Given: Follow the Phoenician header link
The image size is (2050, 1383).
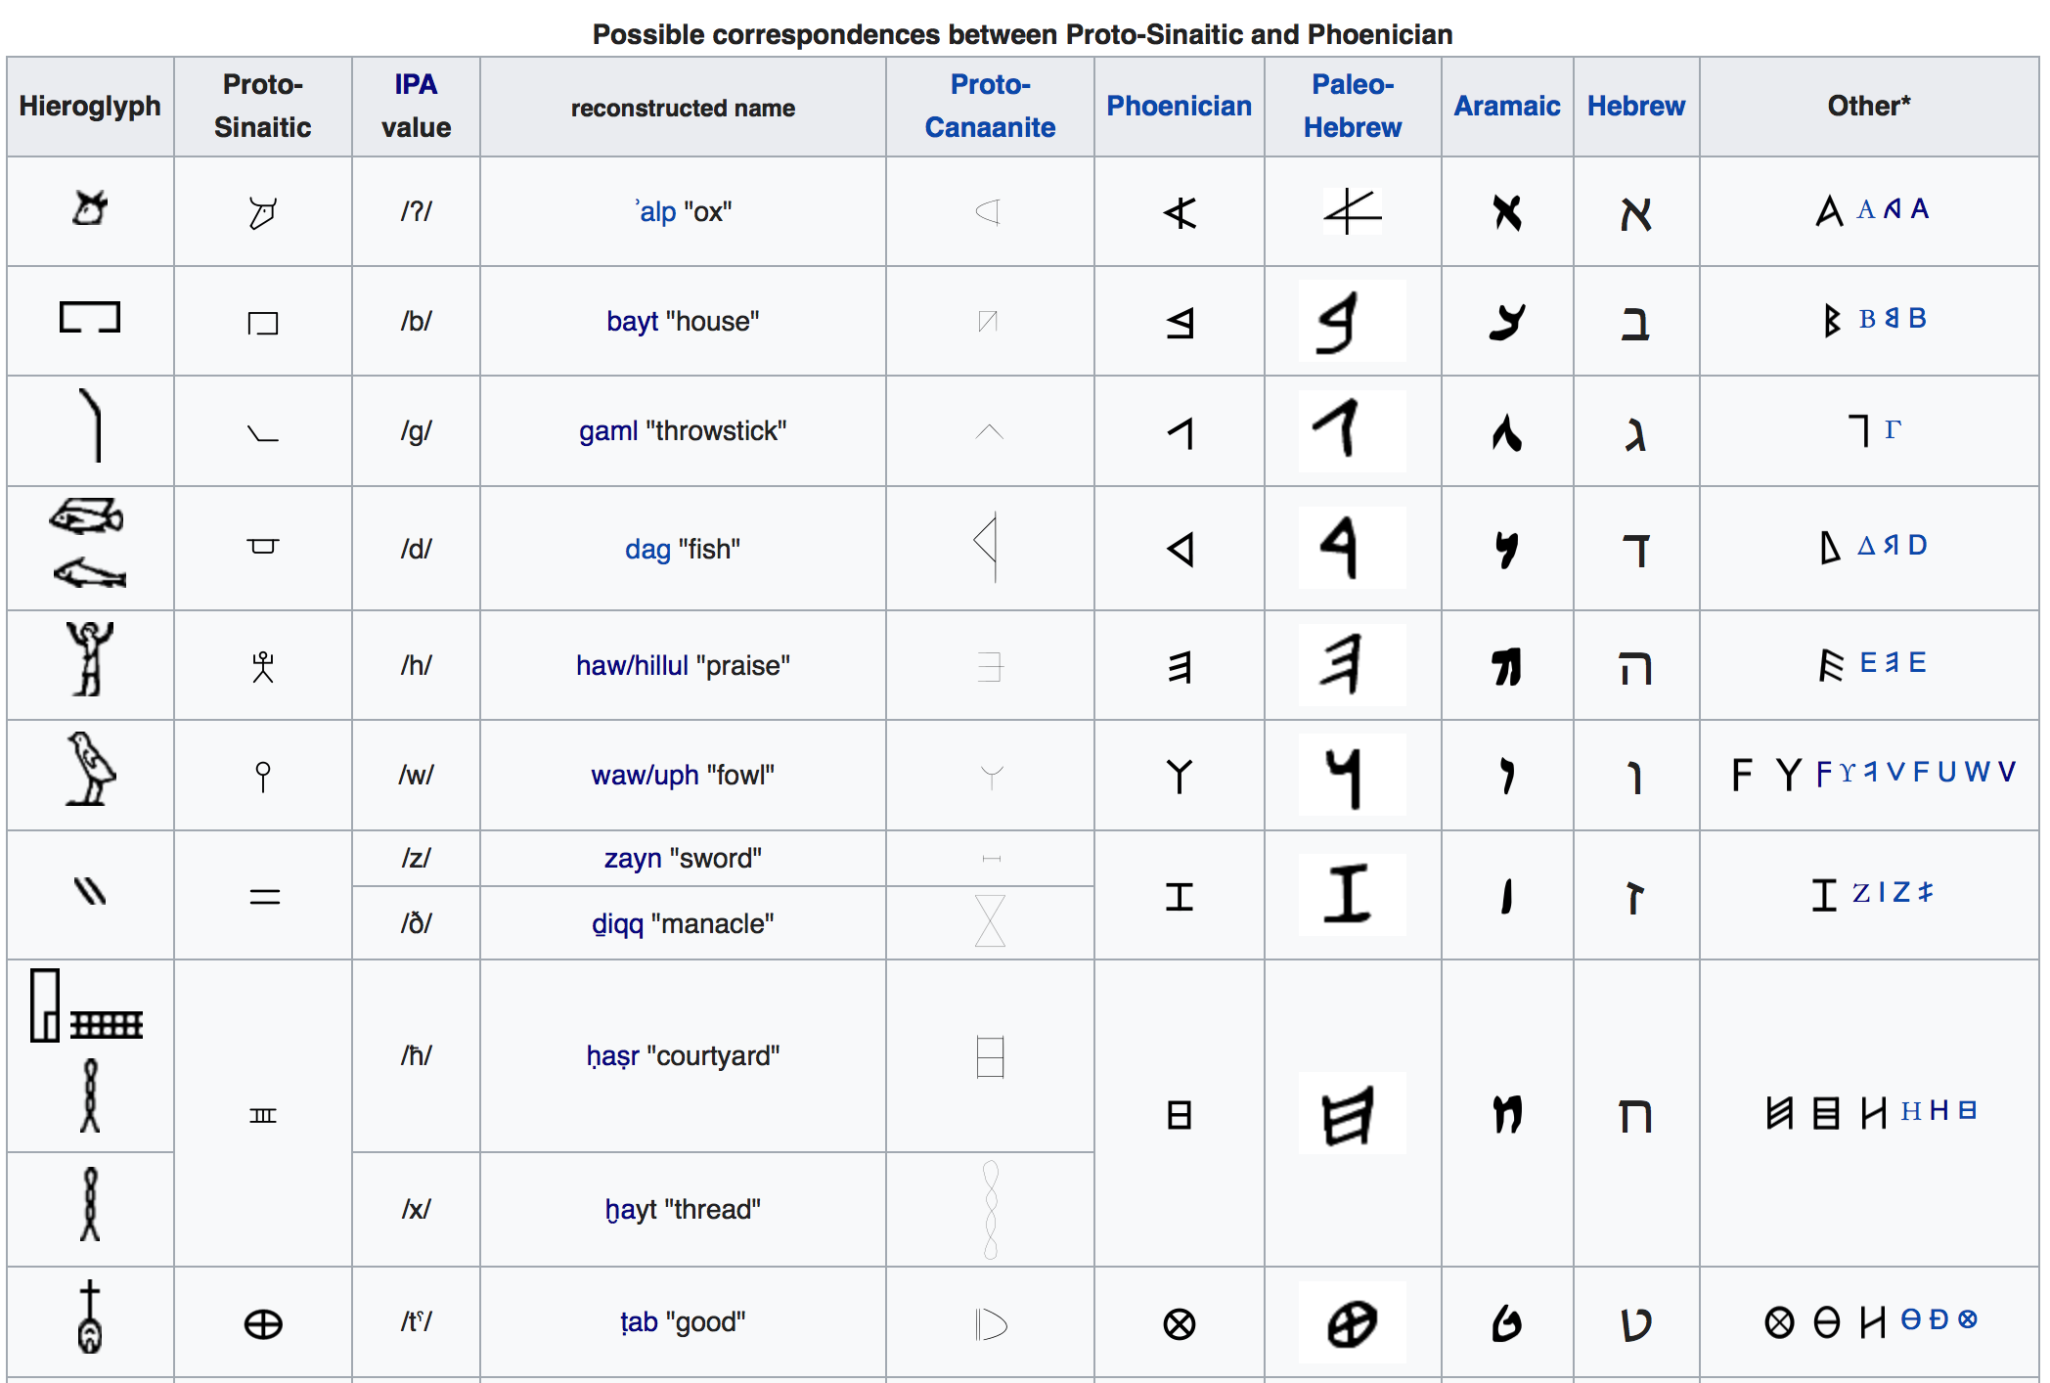Looking at the screenshot, I should click(1179, 106).
